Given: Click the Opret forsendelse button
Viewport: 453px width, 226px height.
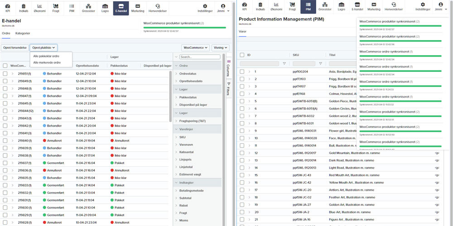Looking at the screenshot, I should tap(14, 47).
